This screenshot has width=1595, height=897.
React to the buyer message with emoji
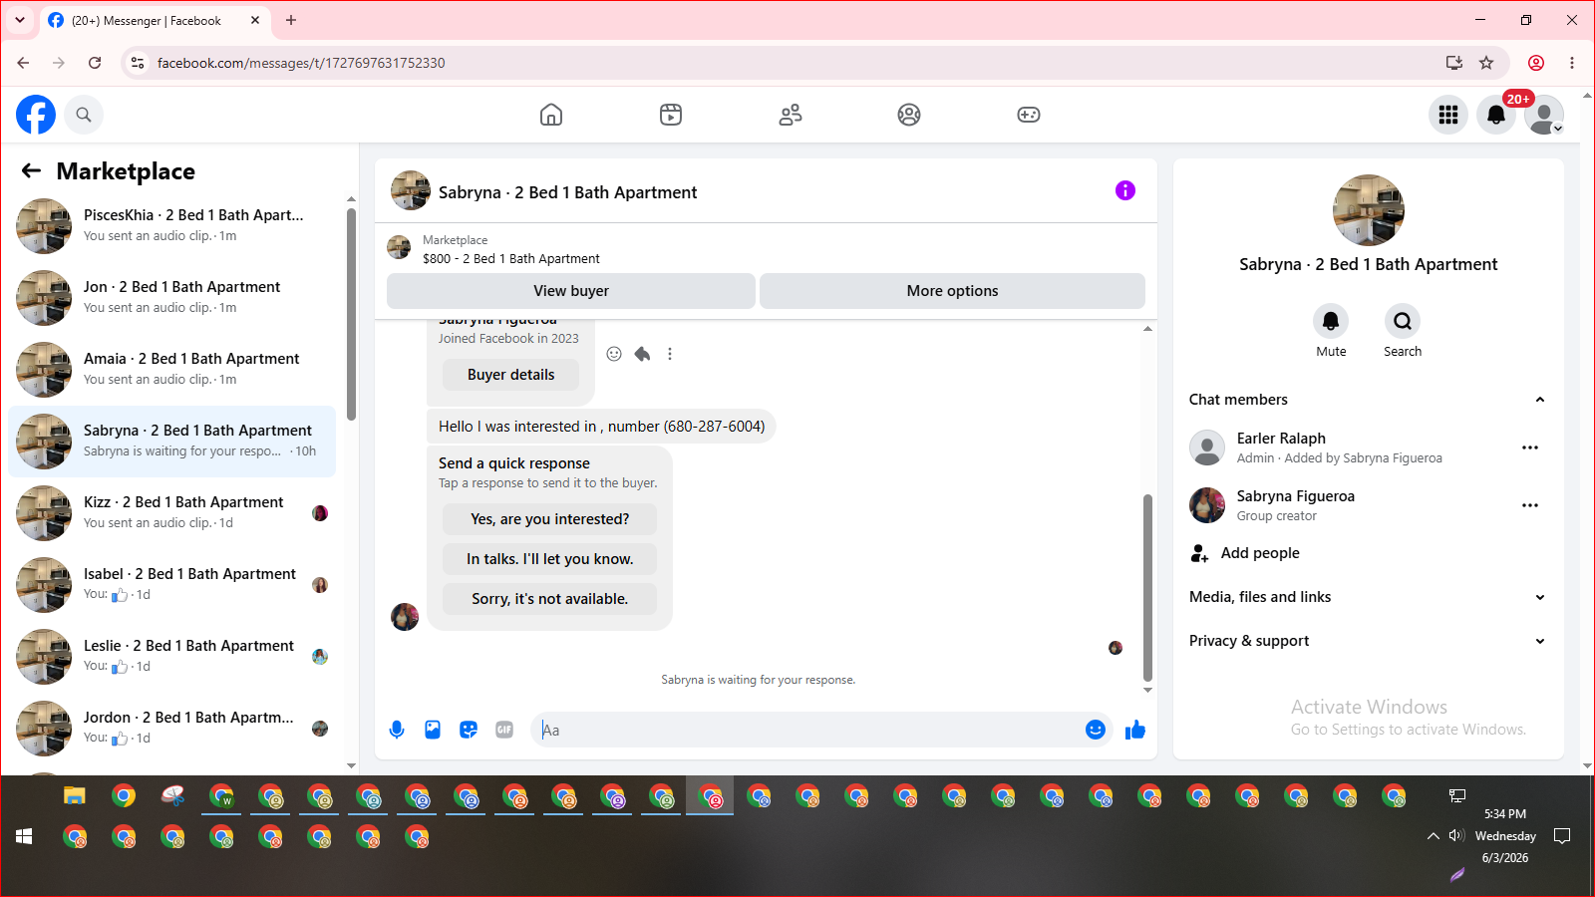614,354
